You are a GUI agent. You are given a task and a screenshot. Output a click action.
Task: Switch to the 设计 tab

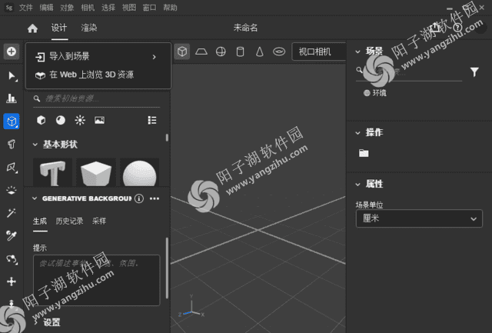[59, 28]
